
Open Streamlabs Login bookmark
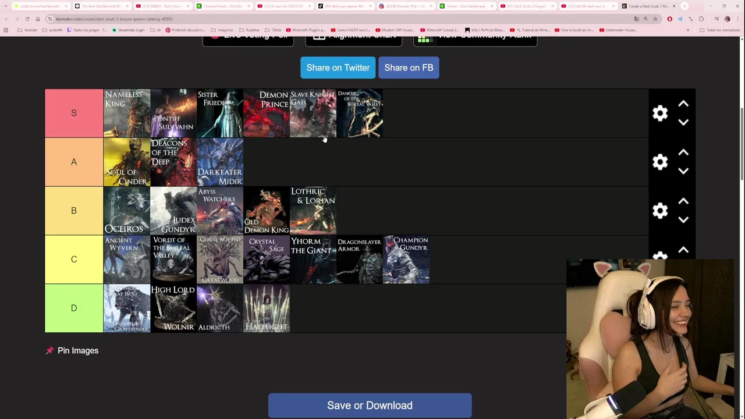coord(128,30)
